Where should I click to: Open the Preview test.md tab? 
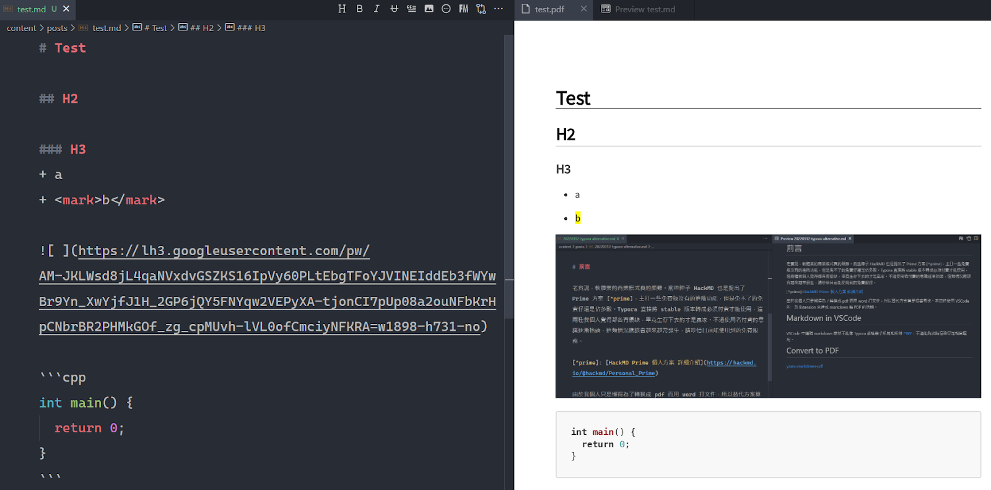pos(645,9)
